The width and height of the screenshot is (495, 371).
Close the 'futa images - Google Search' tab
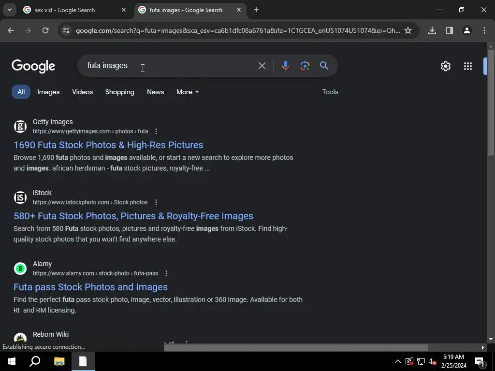click(239, 10)
